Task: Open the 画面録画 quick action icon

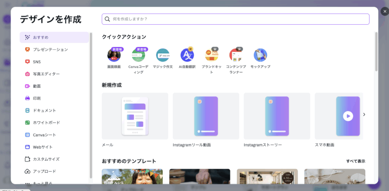Action: click(114, 55)
